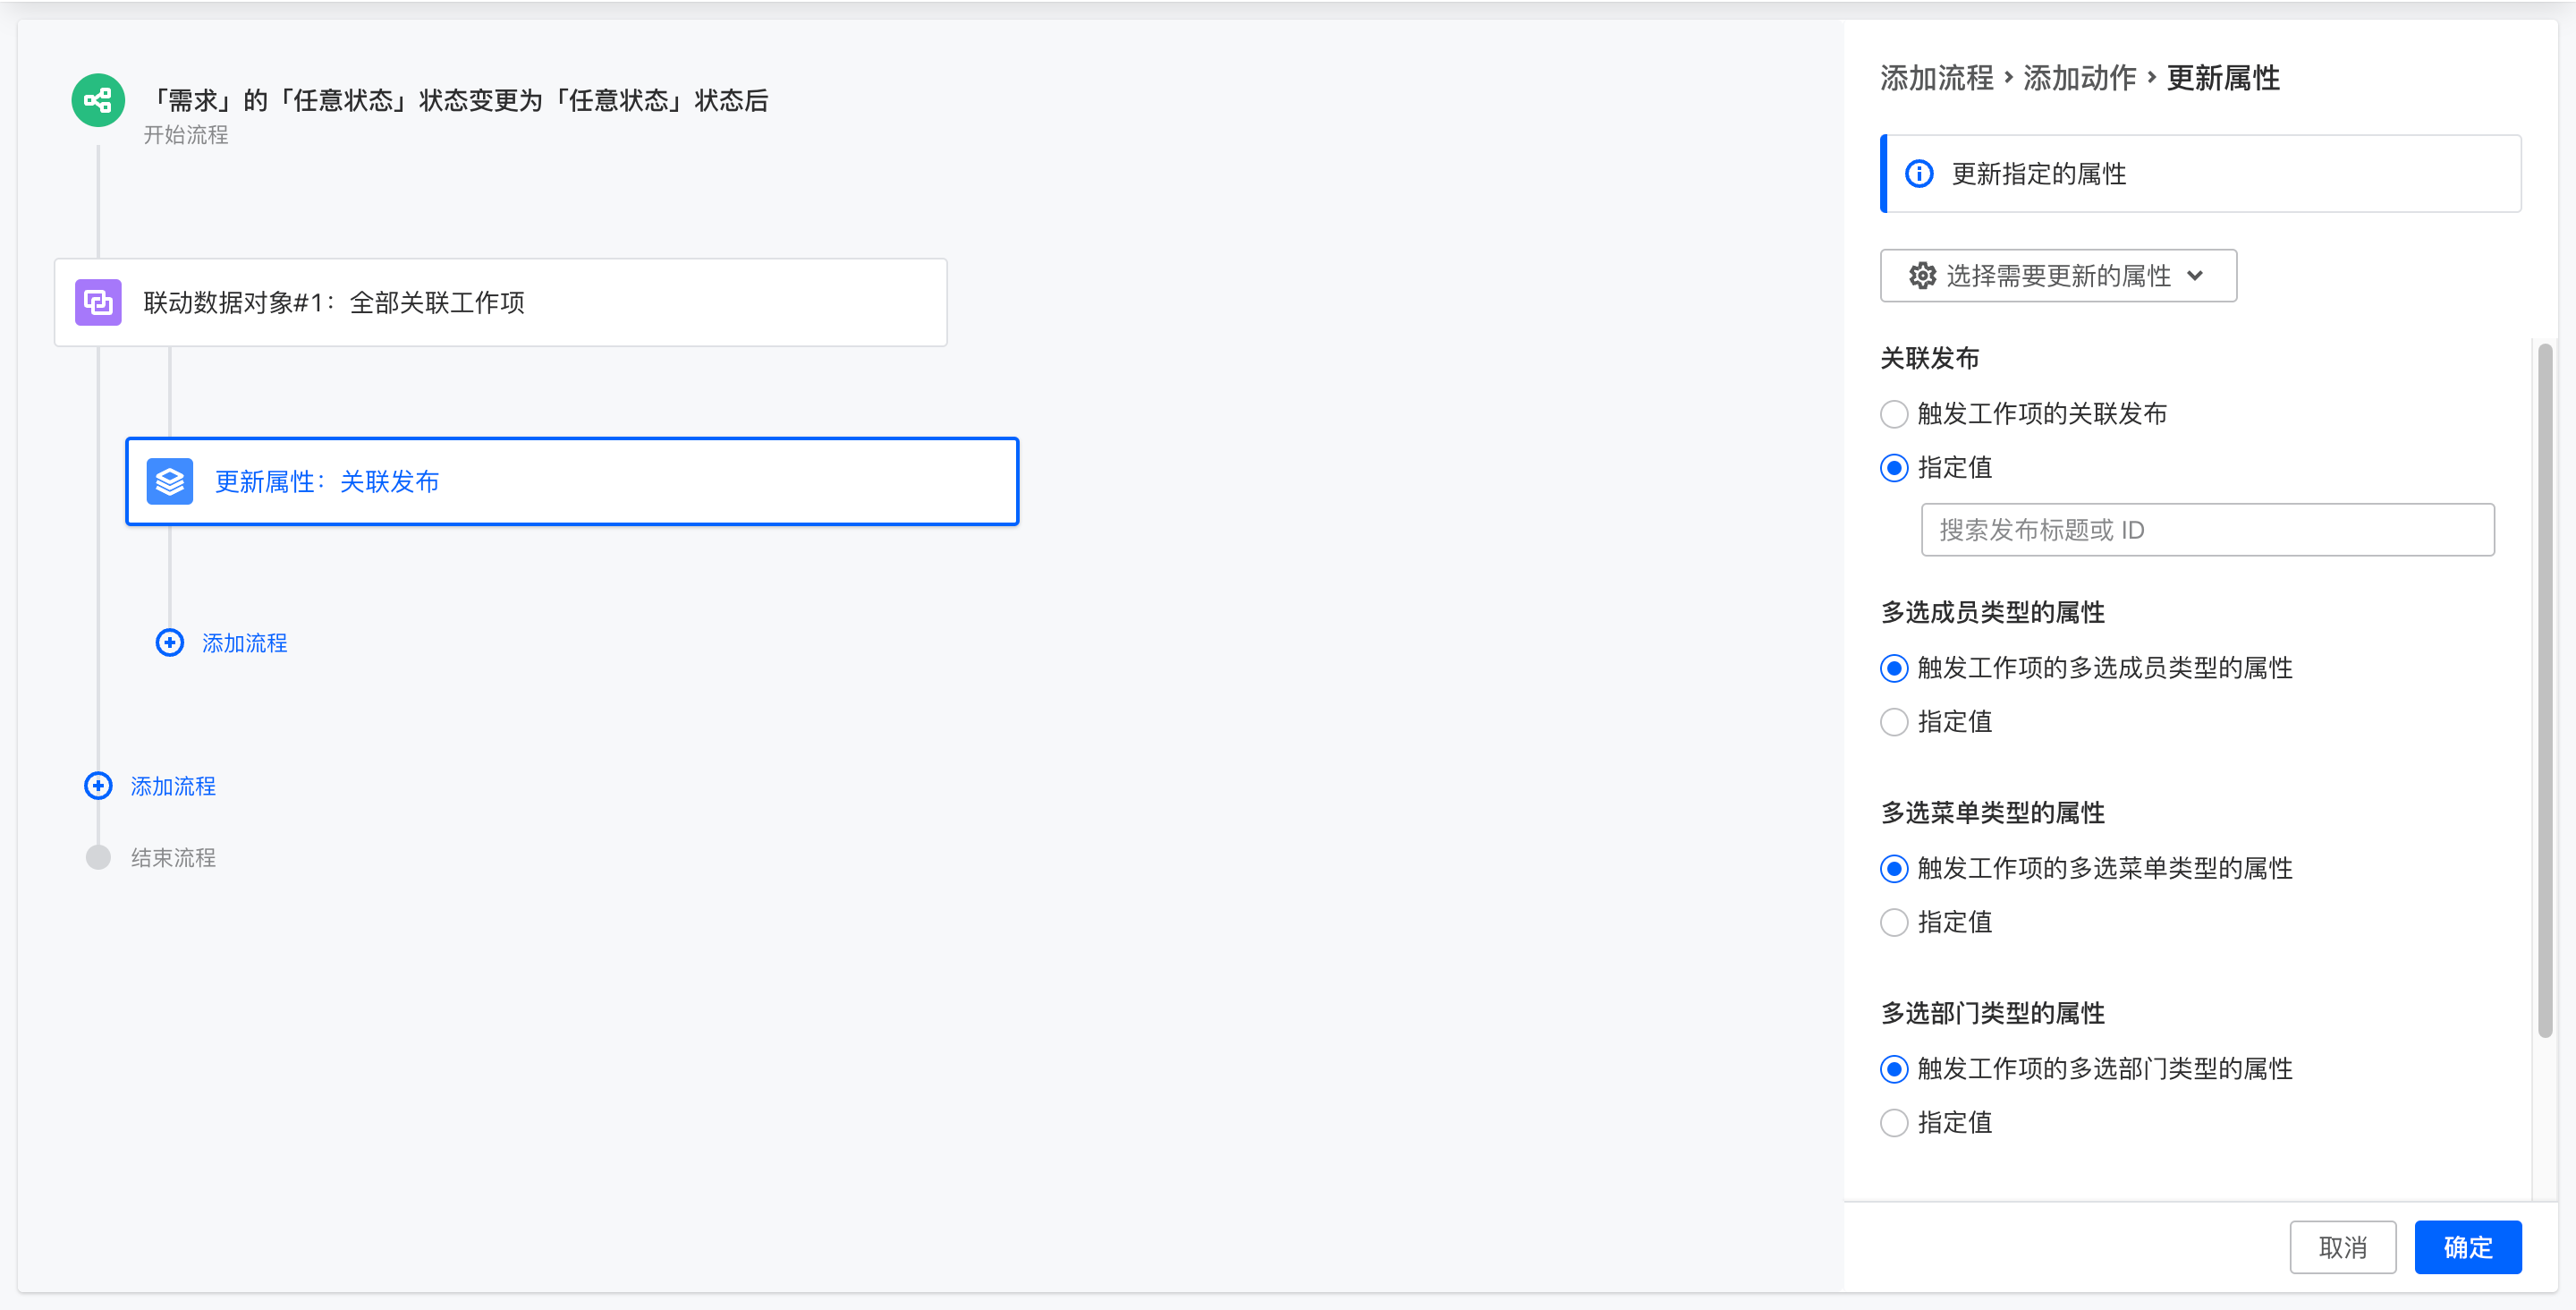Select the 联动数据对象#1：全部关联工作项 node
Screen dimensions: 2576x1310
[500, 302]
